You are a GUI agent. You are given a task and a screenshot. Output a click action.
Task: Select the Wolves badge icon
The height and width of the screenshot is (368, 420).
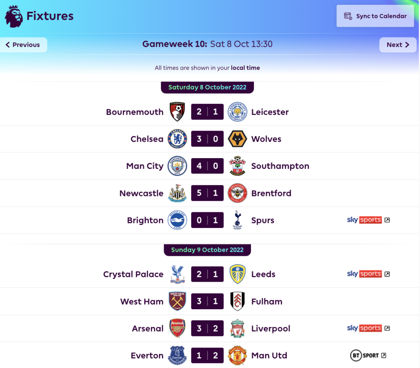click(x=237, y=138)
